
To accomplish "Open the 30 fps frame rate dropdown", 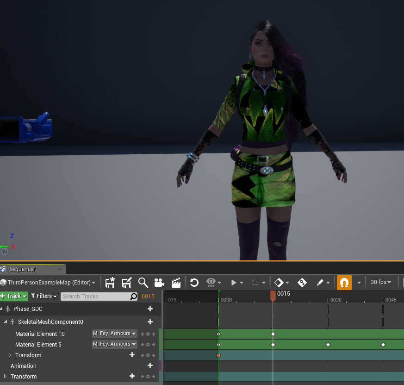I will click(x=381, y=283).
